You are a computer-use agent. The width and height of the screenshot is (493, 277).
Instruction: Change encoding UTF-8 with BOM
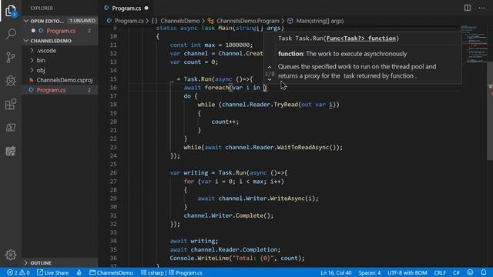[x=407, y=272]
